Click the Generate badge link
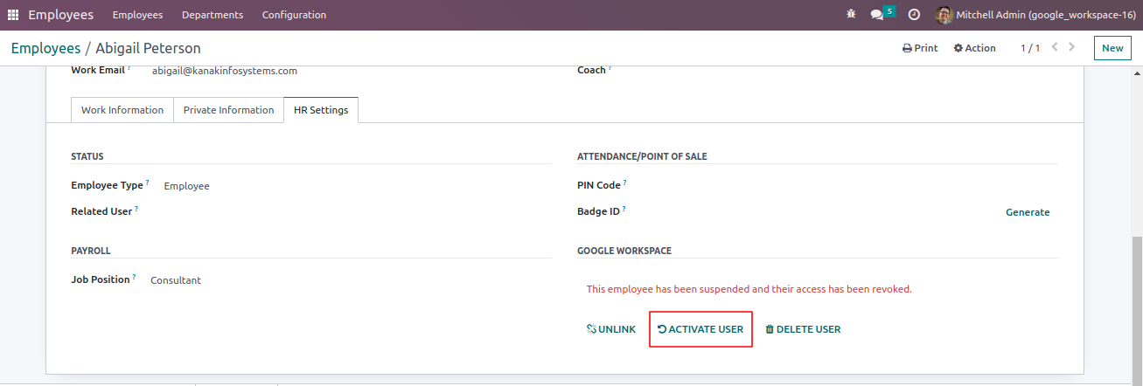The width and height of the screenshot is (1143, 386). pos(1028,212)
